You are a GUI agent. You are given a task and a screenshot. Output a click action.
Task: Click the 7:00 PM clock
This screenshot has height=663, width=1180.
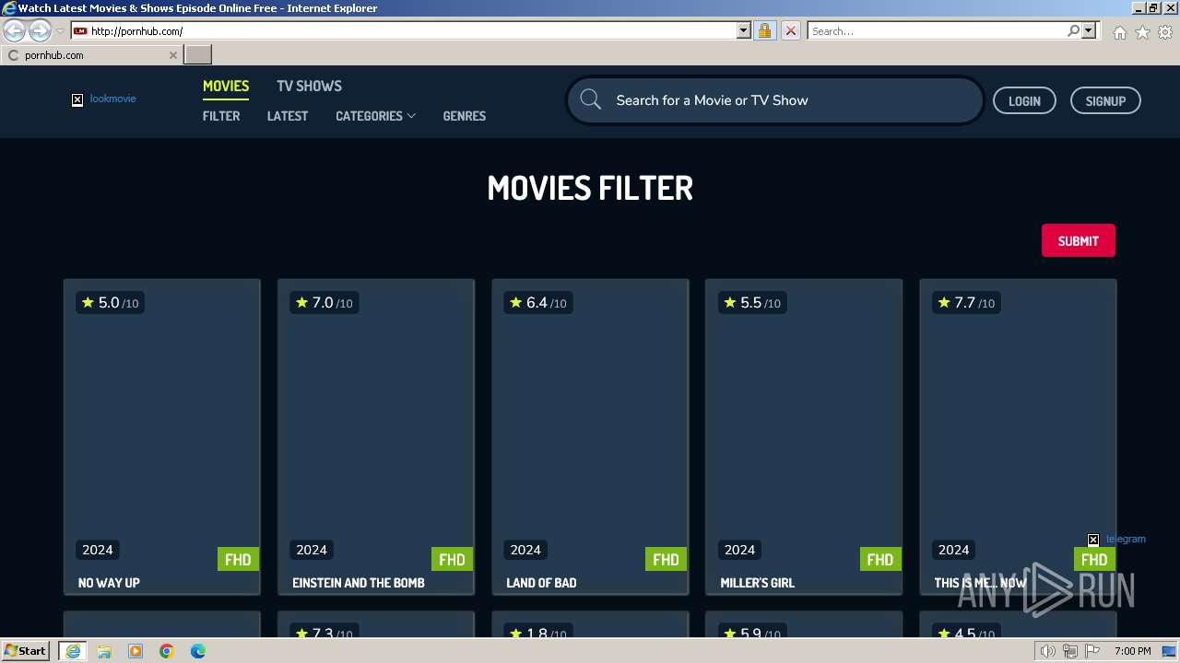tap(1132, 651)
